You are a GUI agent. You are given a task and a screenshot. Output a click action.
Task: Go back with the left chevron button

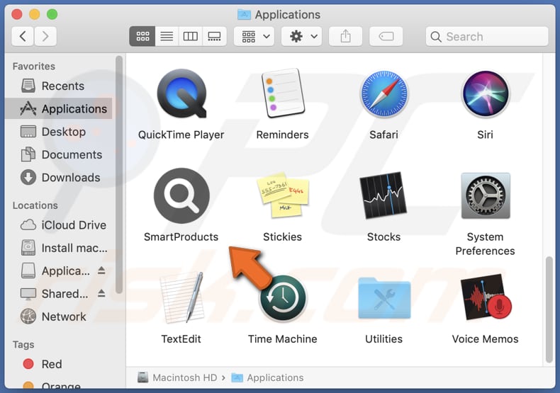tap(23, 36)
